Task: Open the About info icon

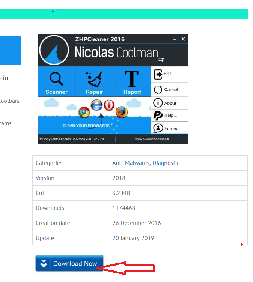Action: [158, 103]
